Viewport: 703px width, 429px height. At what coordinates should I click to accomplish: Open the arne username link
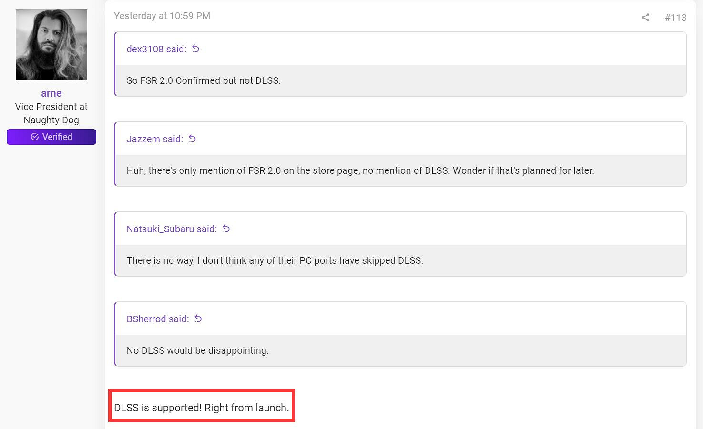tap(51, 93)
